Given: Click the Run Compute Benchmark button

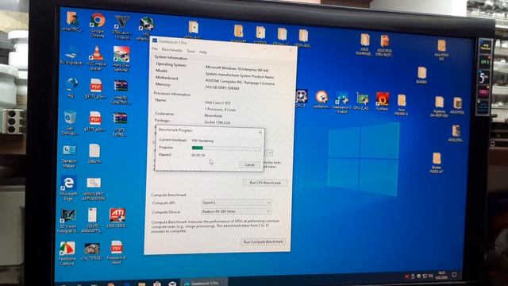Looking at the screenshot, I should click(263, 242).
